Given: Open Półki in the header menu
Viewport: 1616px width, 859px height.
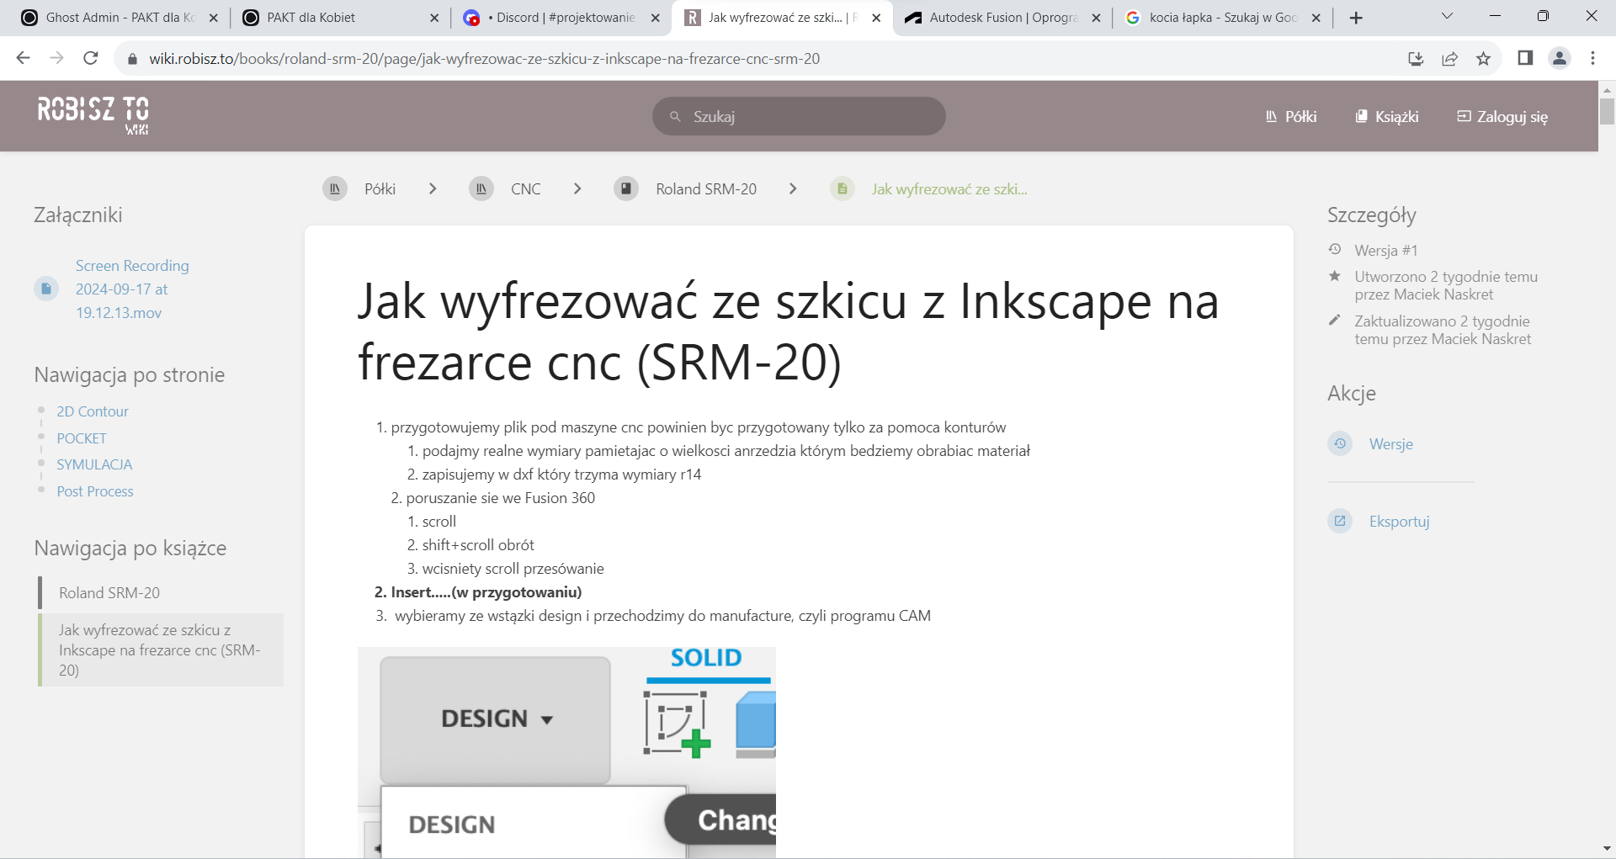Looking at the screenshot, I should tap(1291, 116).
